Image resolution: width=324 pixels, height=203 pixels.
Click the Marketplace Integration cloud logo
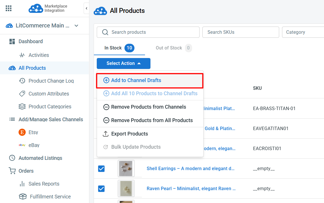[x=36, y=9]
